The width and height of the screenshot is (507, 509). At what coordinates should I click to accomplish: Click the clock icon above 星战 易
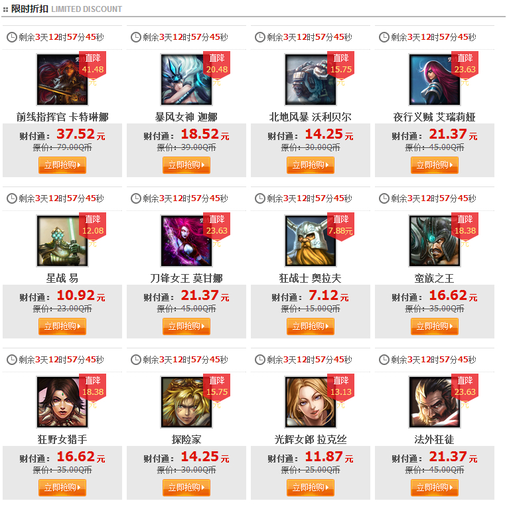(x=12, y=198)
